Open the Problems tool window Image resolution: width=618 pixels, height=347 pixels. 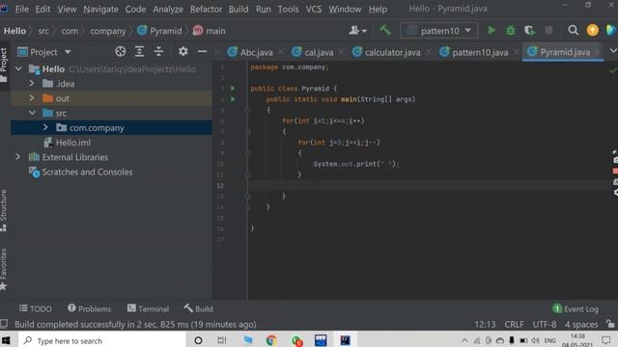[x=90, y=308]
